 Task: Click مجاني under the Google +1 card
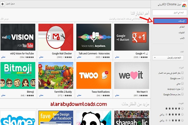pyautogui.click(x=117, y=57)
